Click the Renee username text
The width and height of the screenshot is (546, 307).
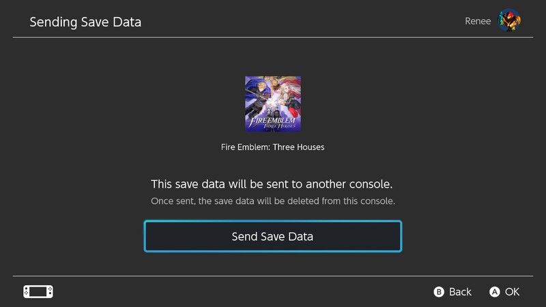point(477,21)
